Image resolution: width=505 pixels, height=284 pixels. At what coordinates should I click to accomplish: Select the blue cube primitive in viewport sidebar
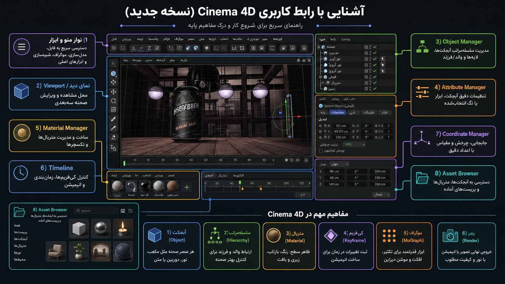point(114,73)
